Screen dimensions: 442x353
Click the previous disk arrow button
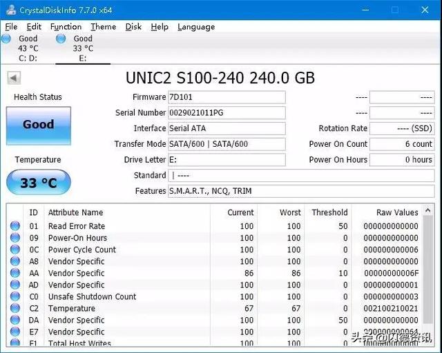point(14,78)
